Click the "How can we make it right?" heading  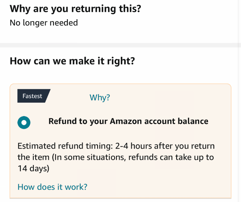(x=72, y=61)
